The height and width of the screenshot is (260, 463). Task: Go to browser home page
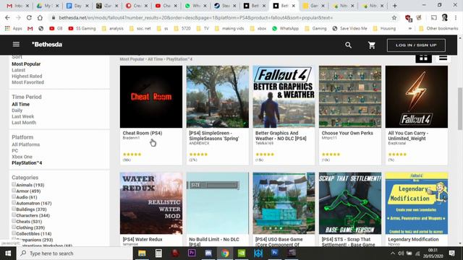pyautogui.click(x=40, y=17)
